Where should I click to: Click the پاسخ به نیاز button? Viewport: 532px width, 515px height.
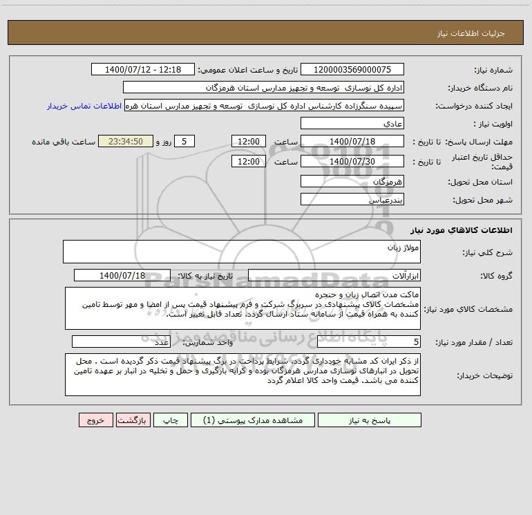coord(370,420)
